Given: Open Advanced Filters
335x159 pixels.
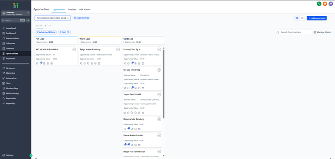Looking at the screenshot, I should tap(46, 32).
